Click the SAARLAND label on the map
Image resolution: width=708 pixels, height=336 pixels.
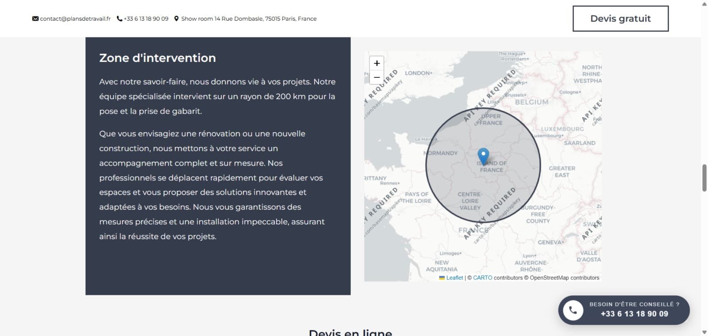coord(580,143)
